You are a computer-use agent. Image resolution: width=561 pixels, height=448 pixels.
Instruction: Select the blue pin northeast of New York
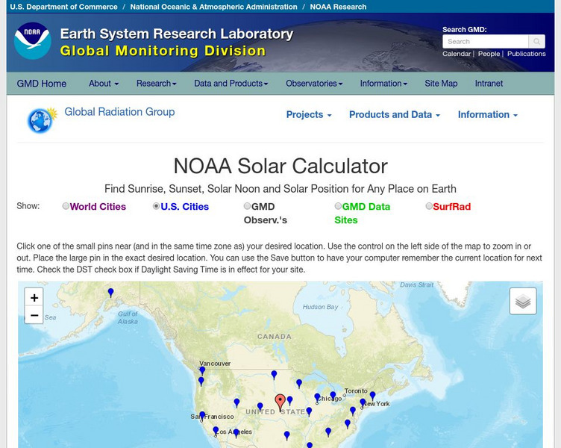click(x=372, y=396)
